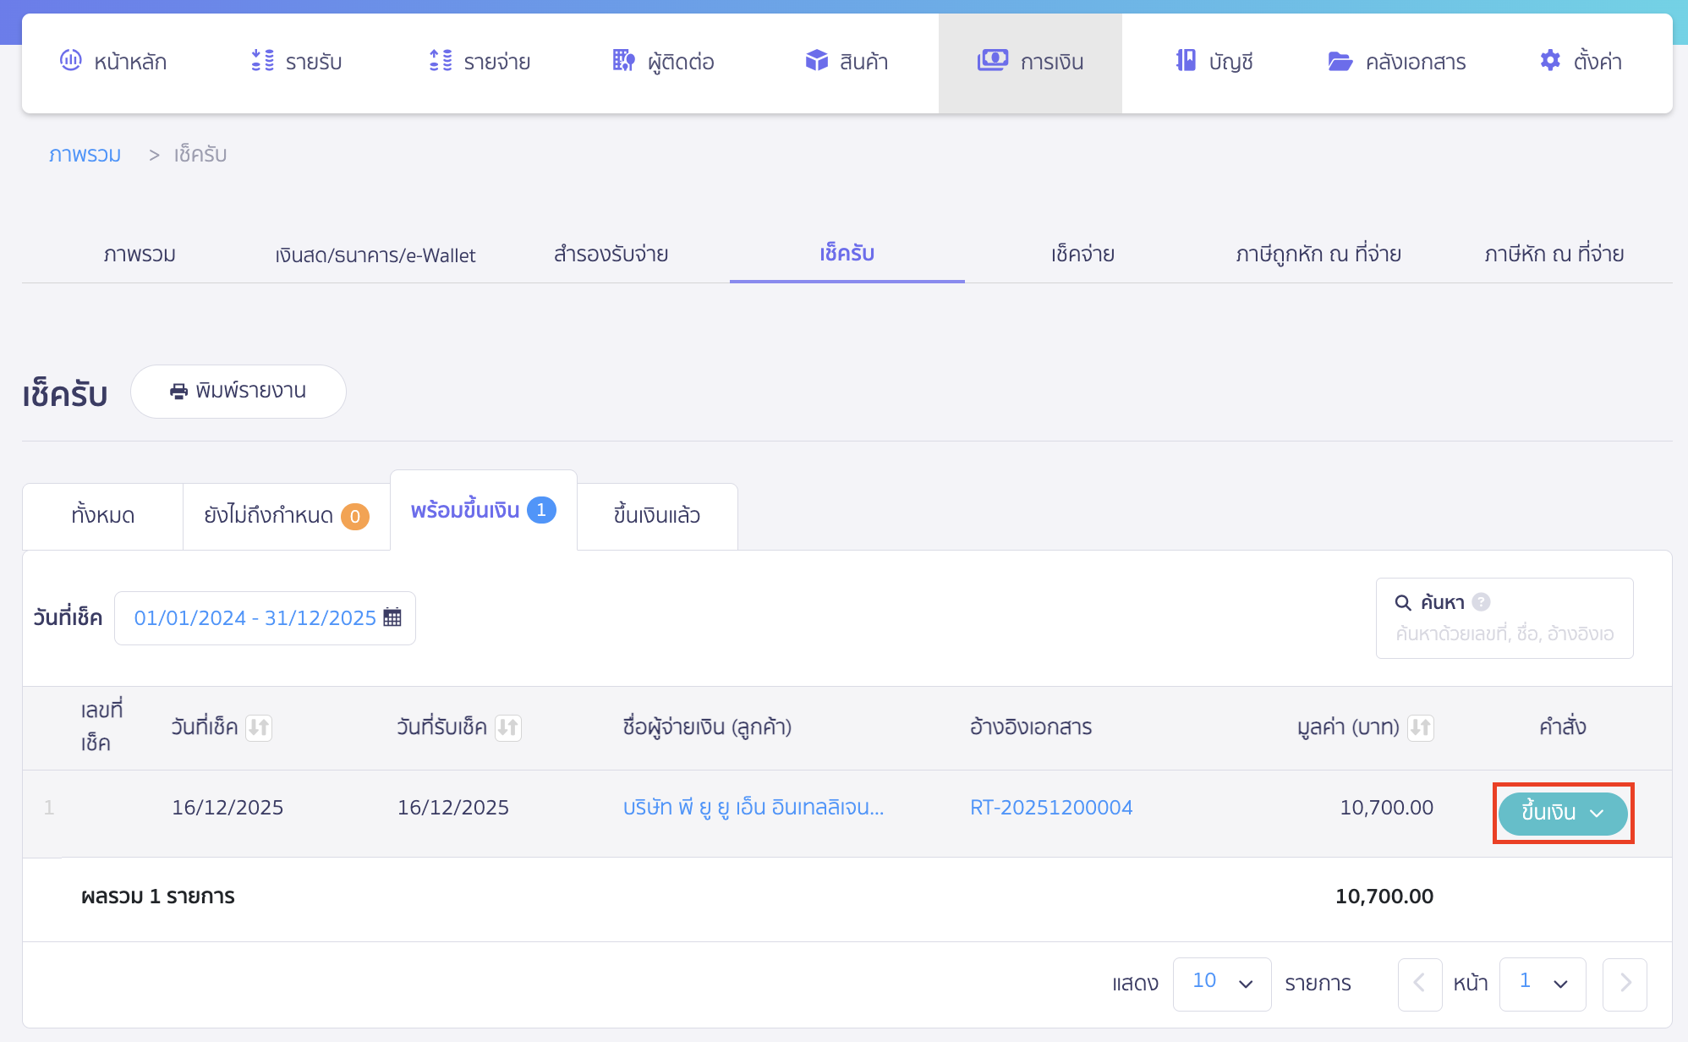This screenshot has height=1042, width=1688.
Task: Open the หน้าหลัก home icon
Action: [72, 60]
